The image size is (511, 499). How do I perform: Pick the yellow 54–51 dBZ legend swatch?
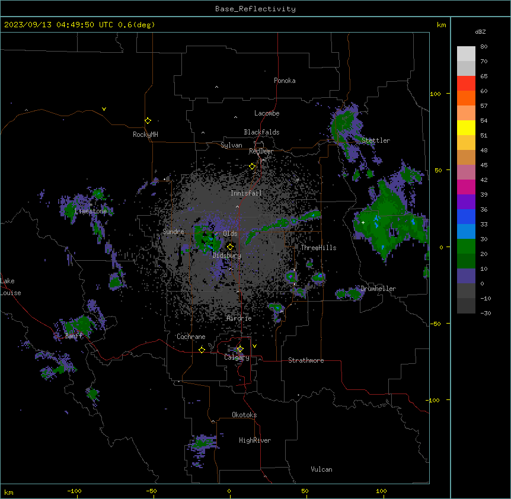[466, 127]
